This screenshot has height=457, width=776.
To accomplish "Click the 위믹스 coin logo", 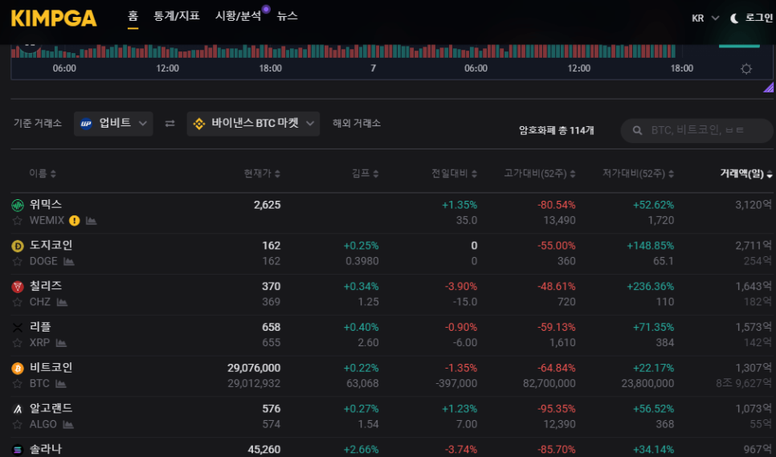I will click(x=18, y=206).
